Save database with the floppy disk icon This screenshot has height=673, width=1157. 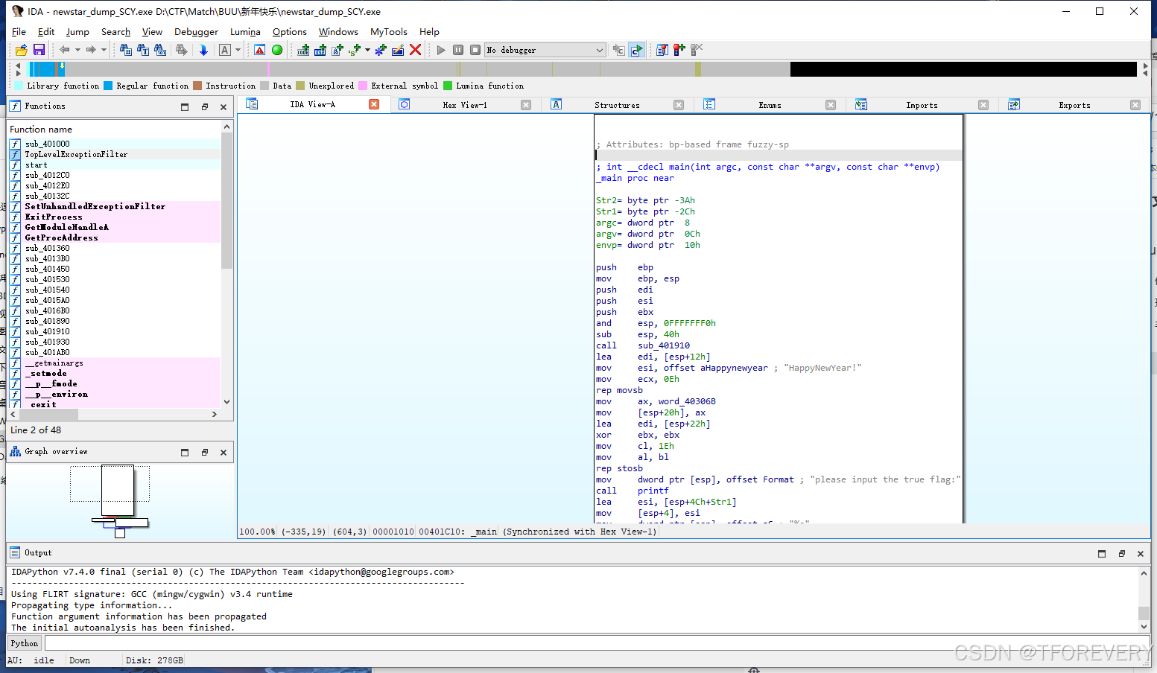(39, 50)
